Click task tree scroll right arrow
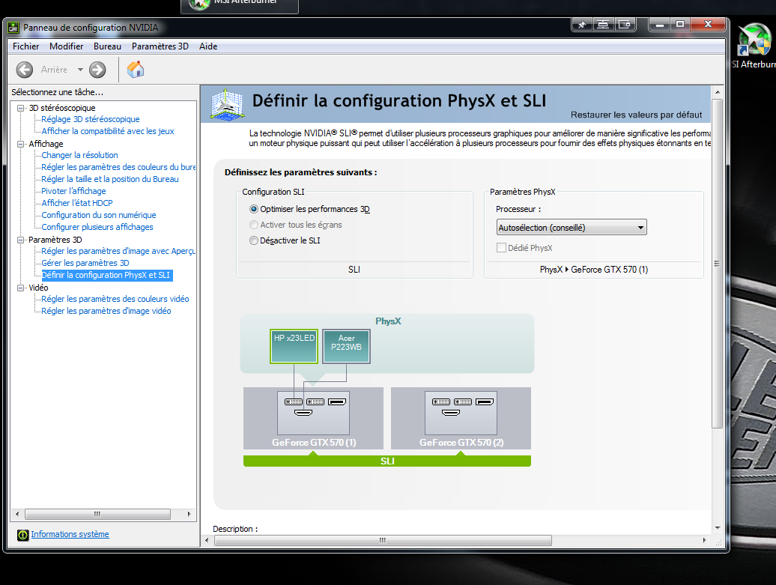The width and height of the screenshot is (776, 585). pyautogui.click(x=189, y=515)
